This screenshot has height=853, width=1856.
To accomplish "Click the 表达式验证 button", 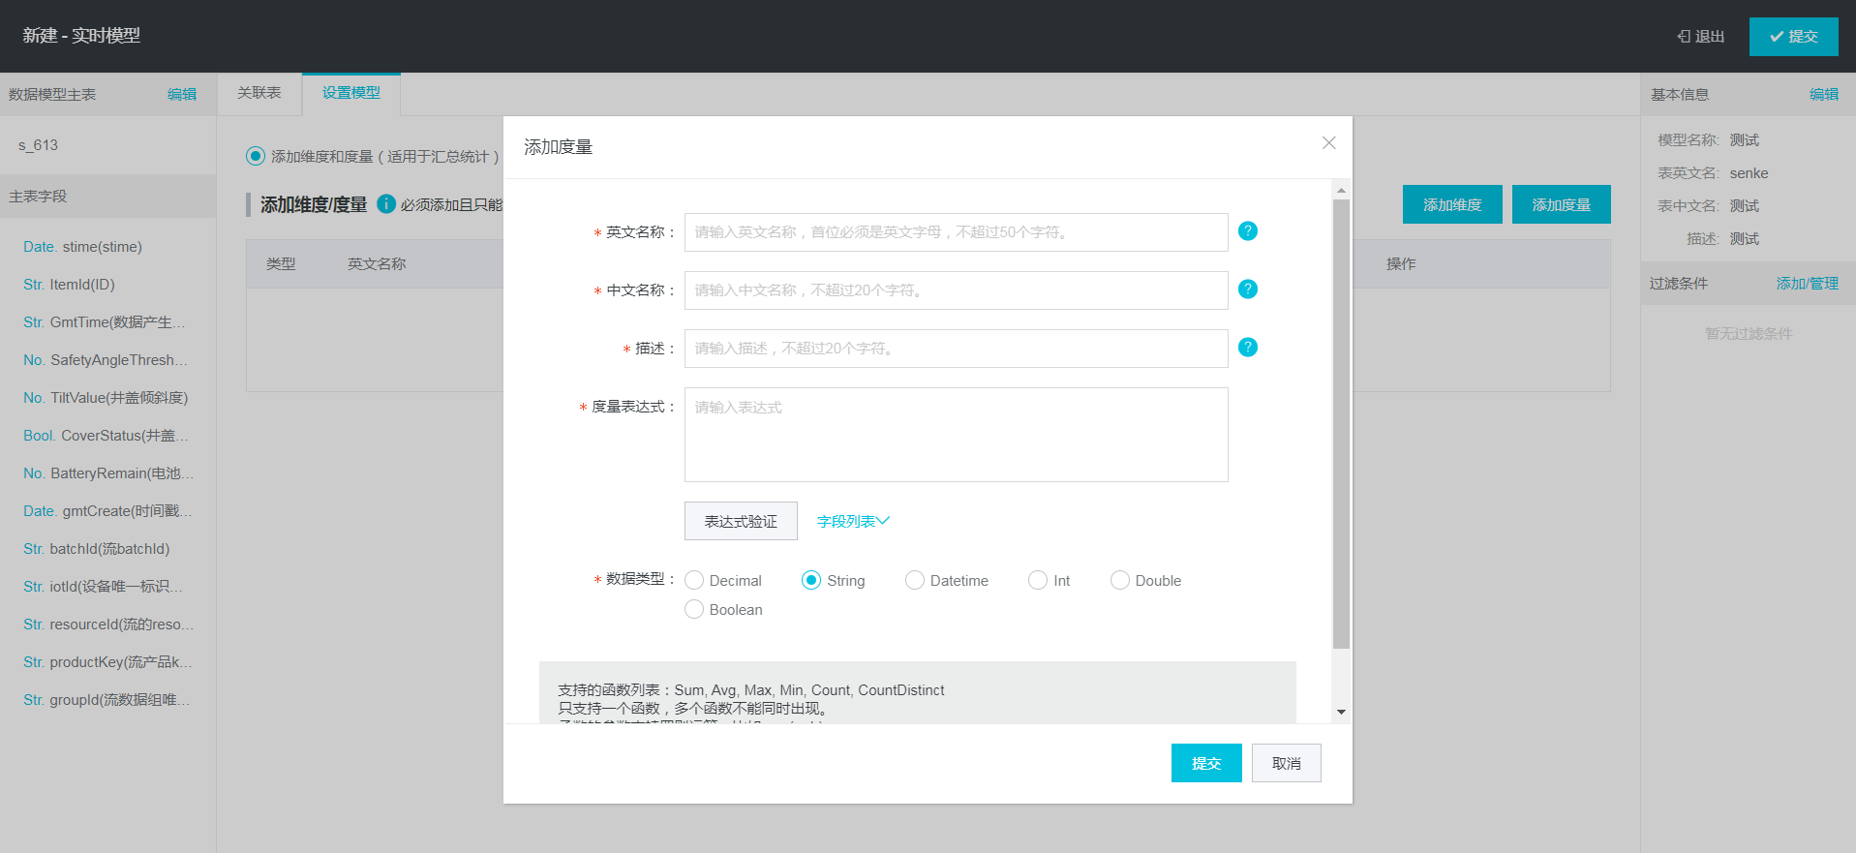I will pyautogui.click(x=741, y=522).
